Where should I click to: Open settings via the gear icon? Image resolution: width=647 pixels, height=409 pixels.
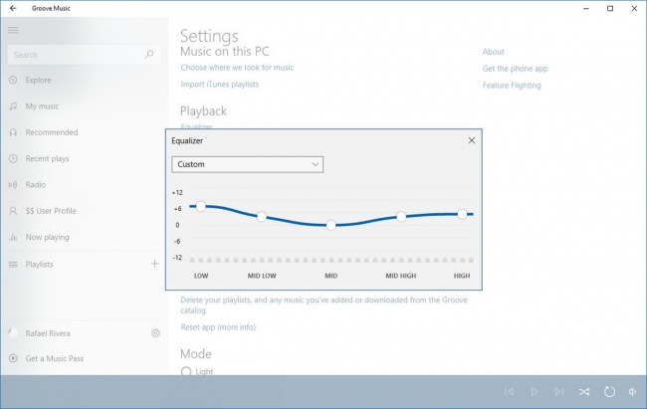pyautogui.click(x=155, y=333)
